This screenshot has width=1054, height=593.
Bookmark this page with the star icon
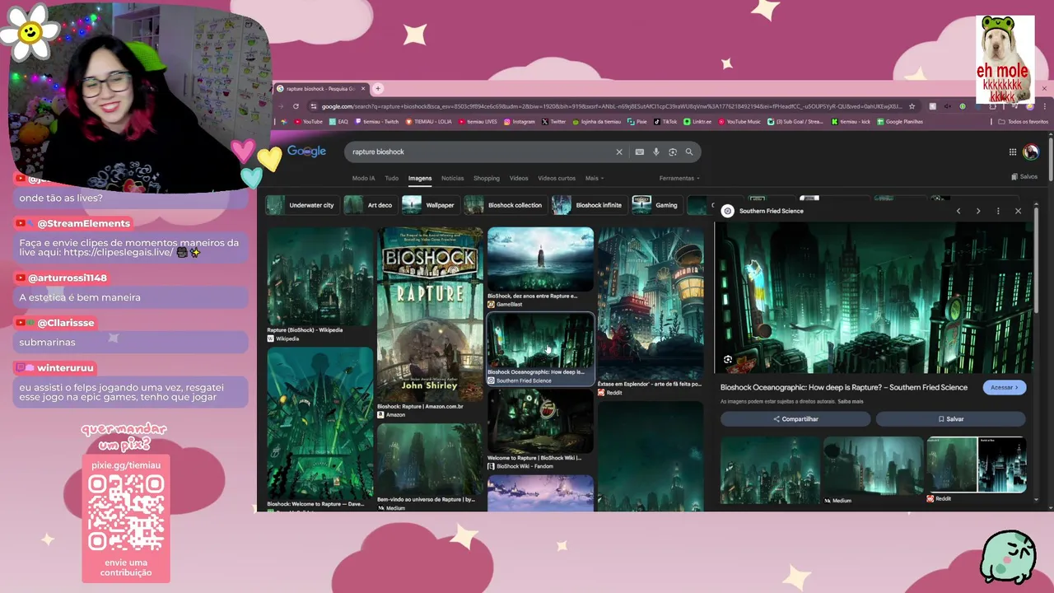tap(912, 106)
